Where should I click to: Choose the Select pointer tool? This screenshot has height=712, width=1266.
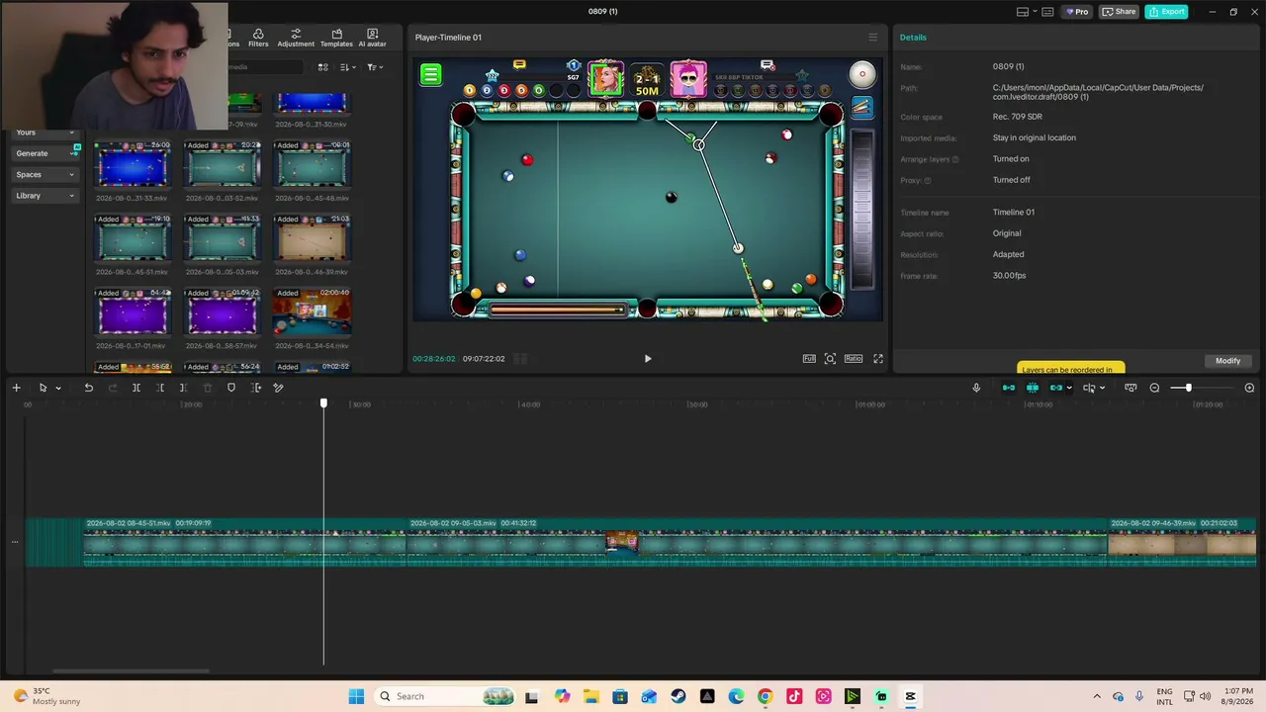(x=43, y=388)
